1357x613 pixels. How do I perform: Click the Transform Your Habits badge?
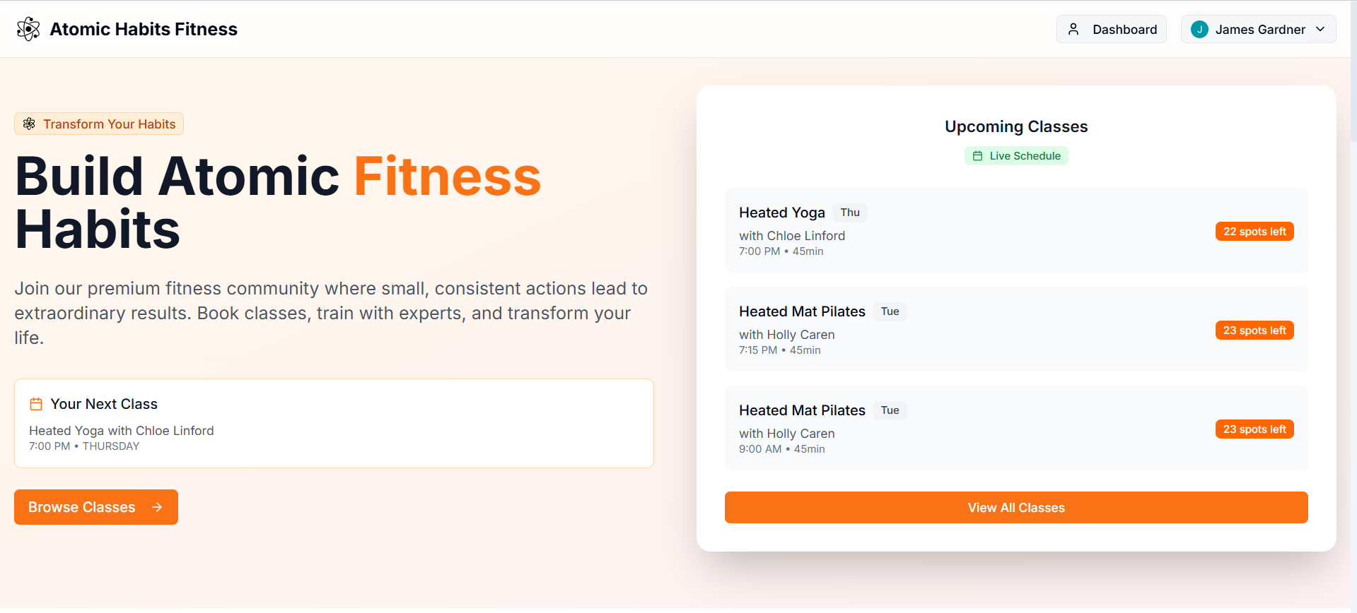(x=98, y=124)
